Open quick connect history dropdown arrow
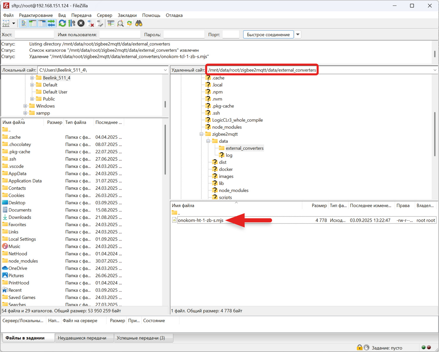The width and height of the screenshot is (439, 352). coord(298,35)
